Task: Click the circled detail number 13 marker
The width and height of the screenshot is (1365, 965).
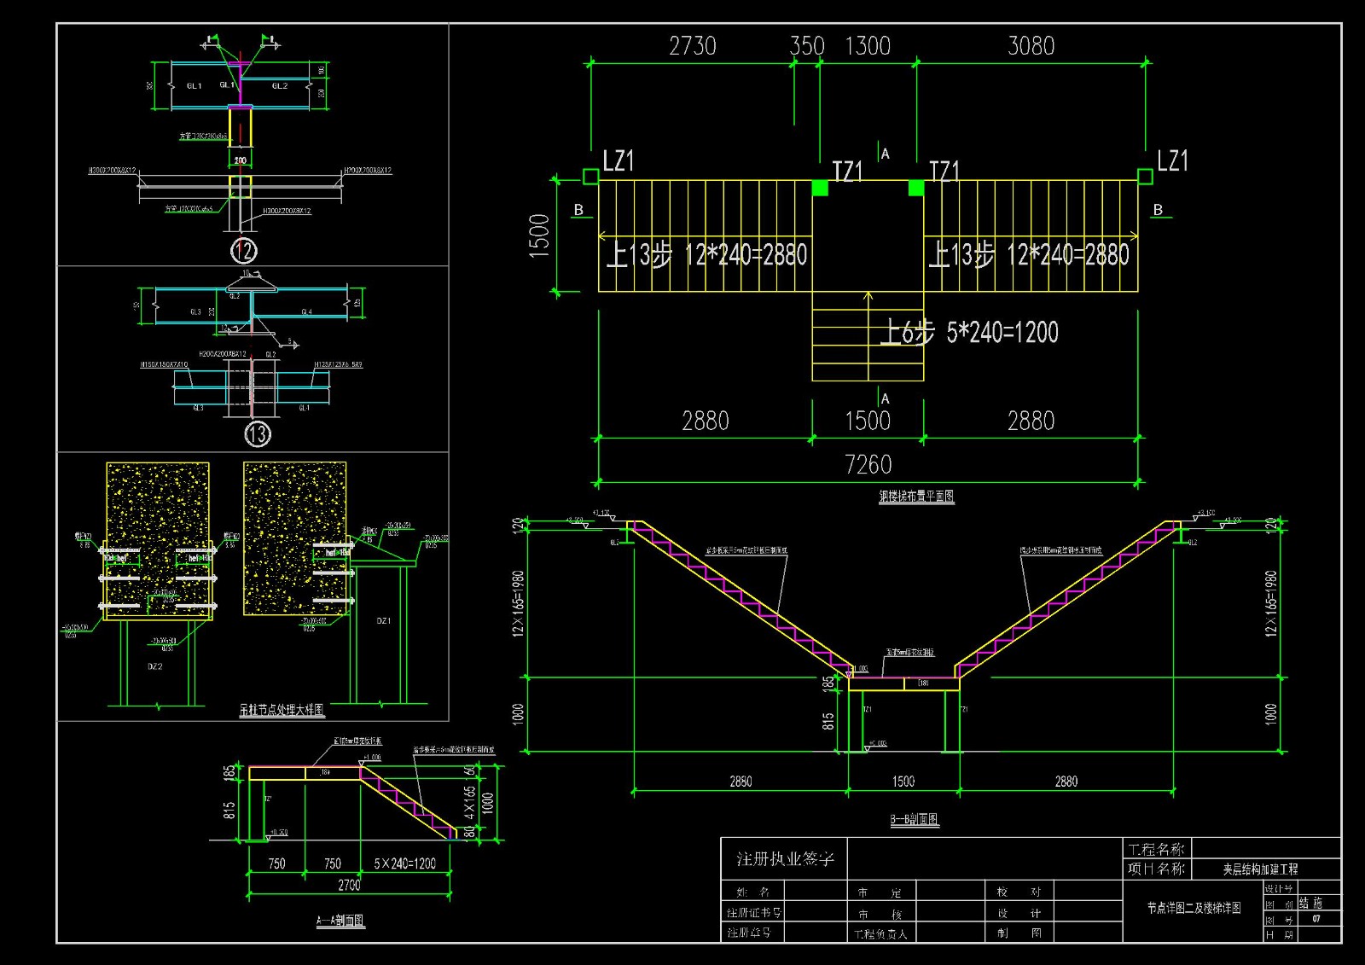Action: (x=258, y=434)
